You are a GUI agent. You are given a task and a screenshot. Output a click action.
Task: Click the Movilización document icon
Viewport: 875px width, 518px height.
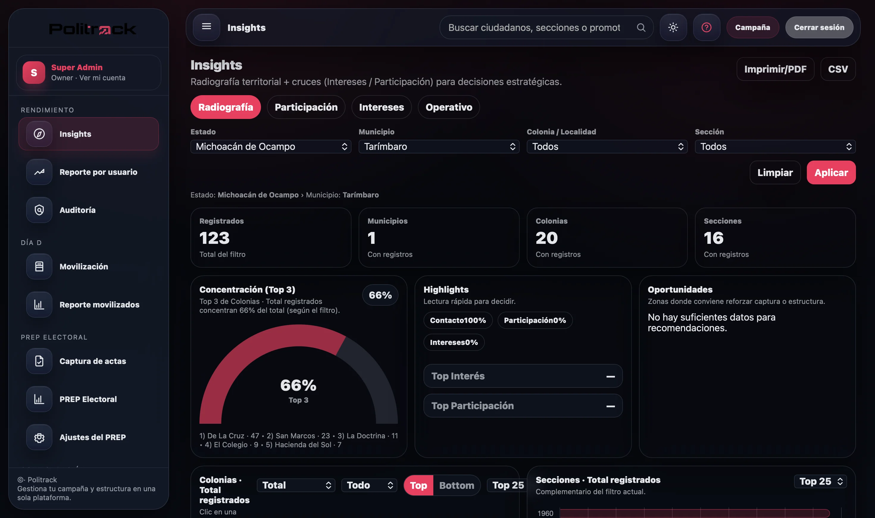click(x=39, y=266)
